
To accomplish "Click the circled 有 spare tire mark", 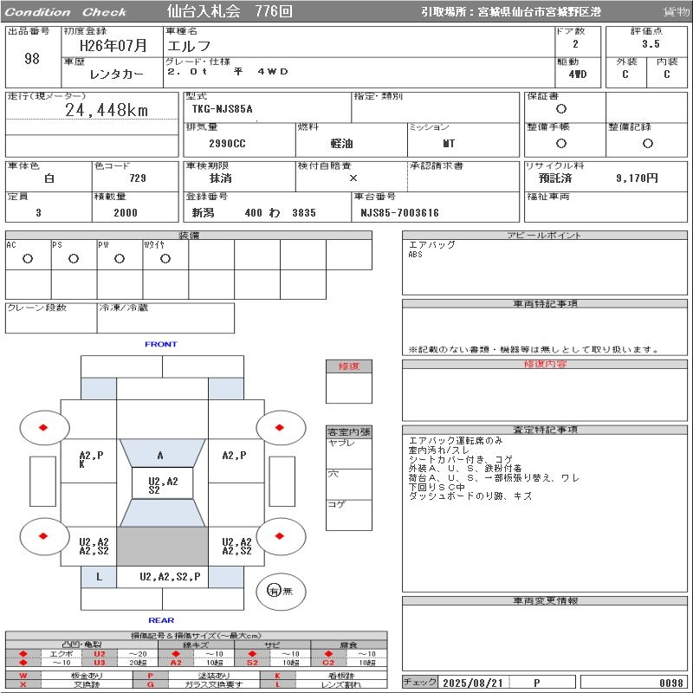I will click(x=274, y=591).
